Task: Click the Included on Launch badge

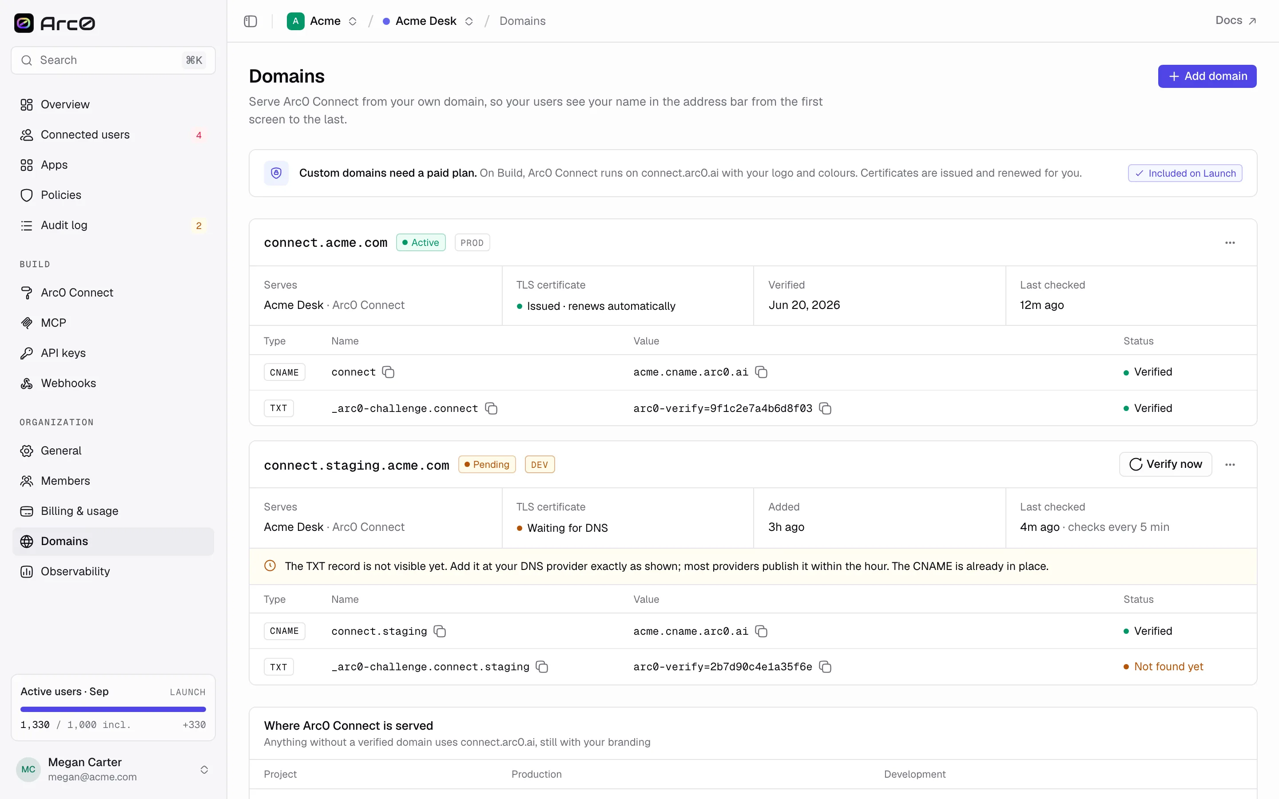Action: coord(1185,173)
